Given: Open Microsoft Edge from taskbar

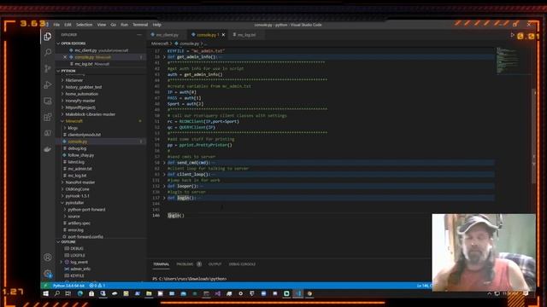Looking at the screenshot, I should 80,293.
